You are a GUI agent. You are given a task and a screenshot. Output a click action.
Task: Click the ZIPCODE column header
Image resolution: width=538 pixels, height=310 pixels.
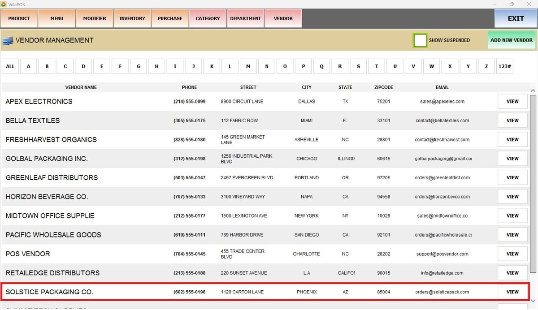click(x=384, y=87)
